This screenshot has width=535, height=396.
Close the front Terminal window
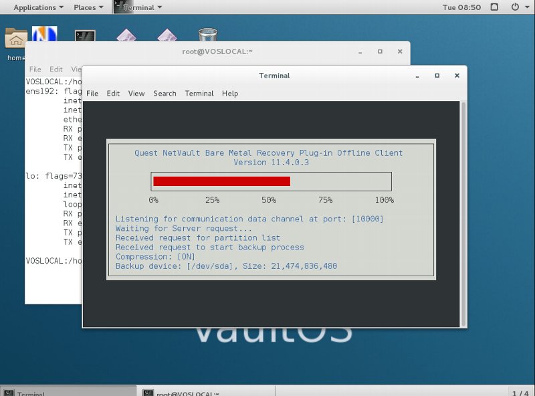pyautogui.click(x=457, y=76)
